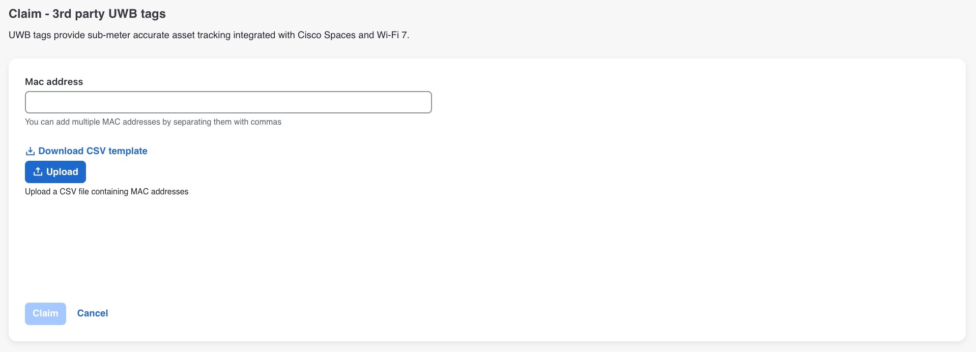This screenshot has width=976, height=352.
Task: Click the word 'Upload' on the blue button
Action: point(62,172)
